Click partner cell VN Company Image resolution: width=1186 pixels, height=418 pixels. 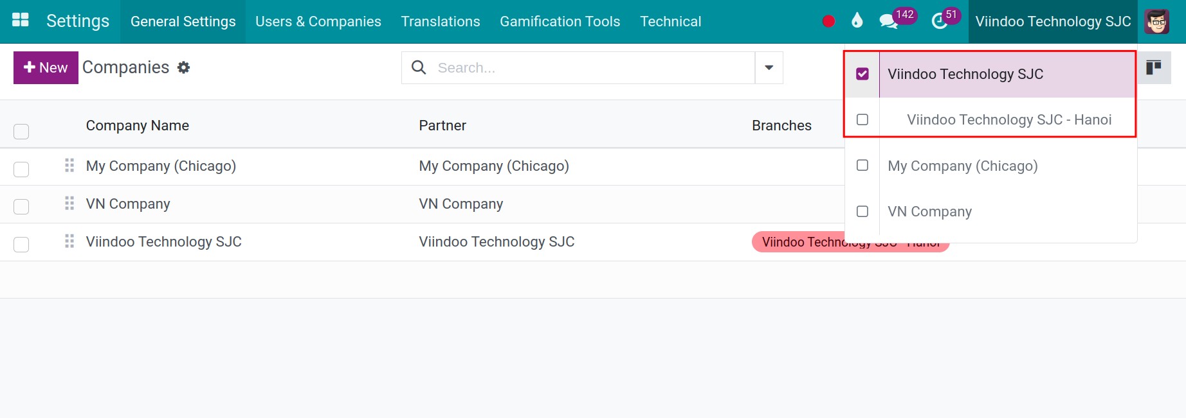(461, 204)
